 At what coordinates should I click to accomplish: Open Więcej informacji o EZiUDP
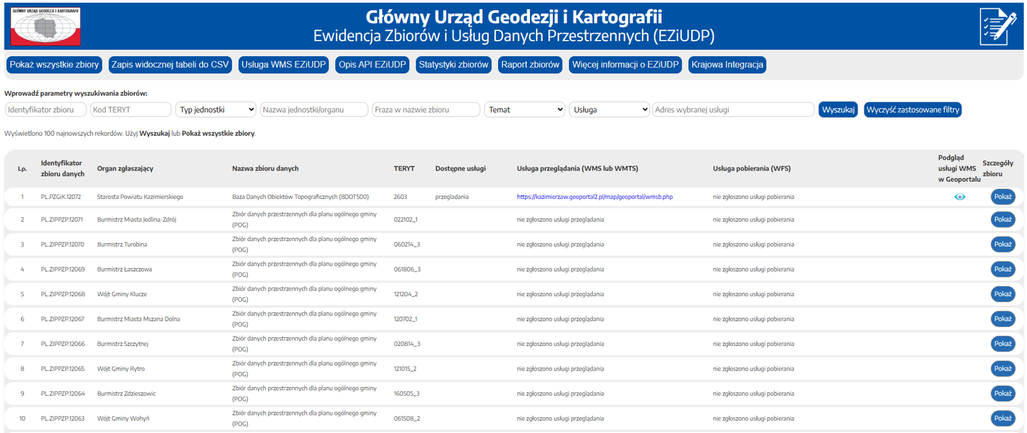(625, 65)
